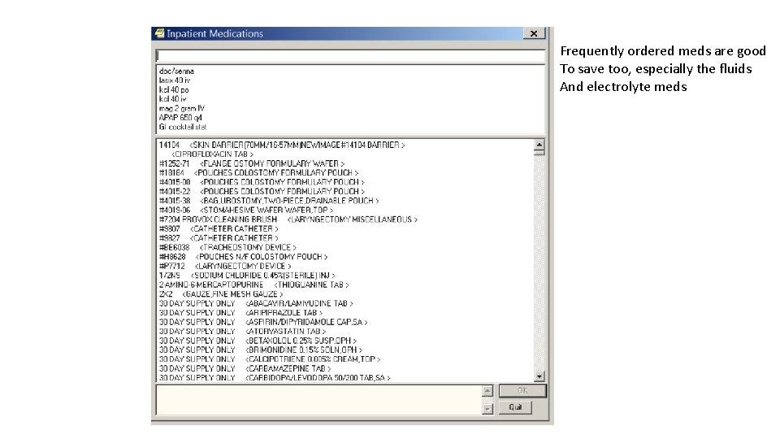780x439 pixels.
Task: Select 1/2NS SODIUM CHLORIDE 0.45% INJ
Action: click(x=247, y=276)
